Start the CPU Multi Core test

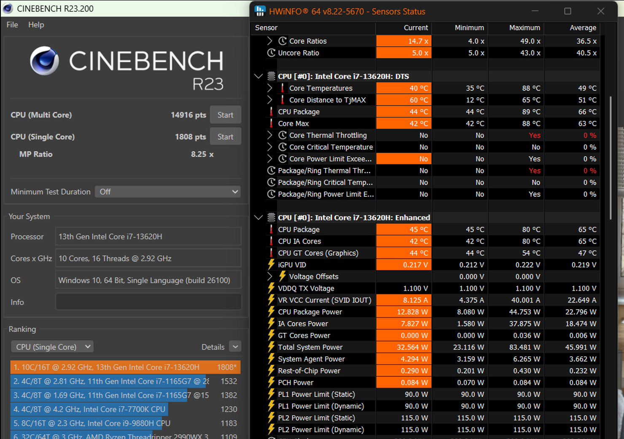coord(225,115)
